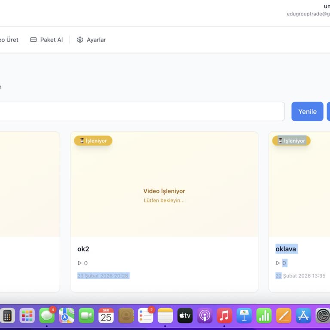Focus the search input field
The height and width of the screenshot is (330, 330).
tap(142, 111)
